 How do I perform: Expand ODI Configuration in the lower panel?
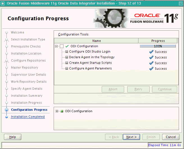tap(57, 111)
